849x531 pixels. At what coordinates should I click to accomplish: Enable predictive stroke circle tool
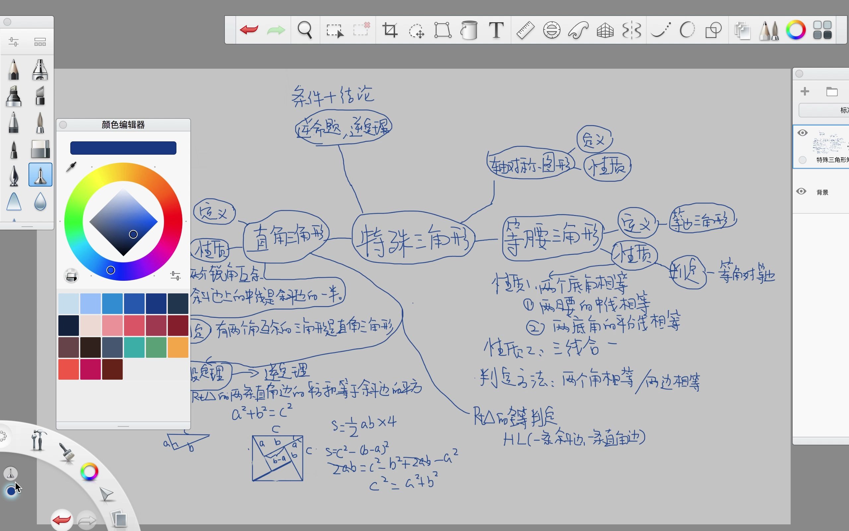pyautogui.click(x=687, y=30)
